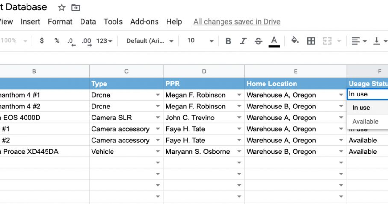Screen dimensions: 388x204
Task: Move spreadsheet to a folder
Action: [x=75, y=7]
